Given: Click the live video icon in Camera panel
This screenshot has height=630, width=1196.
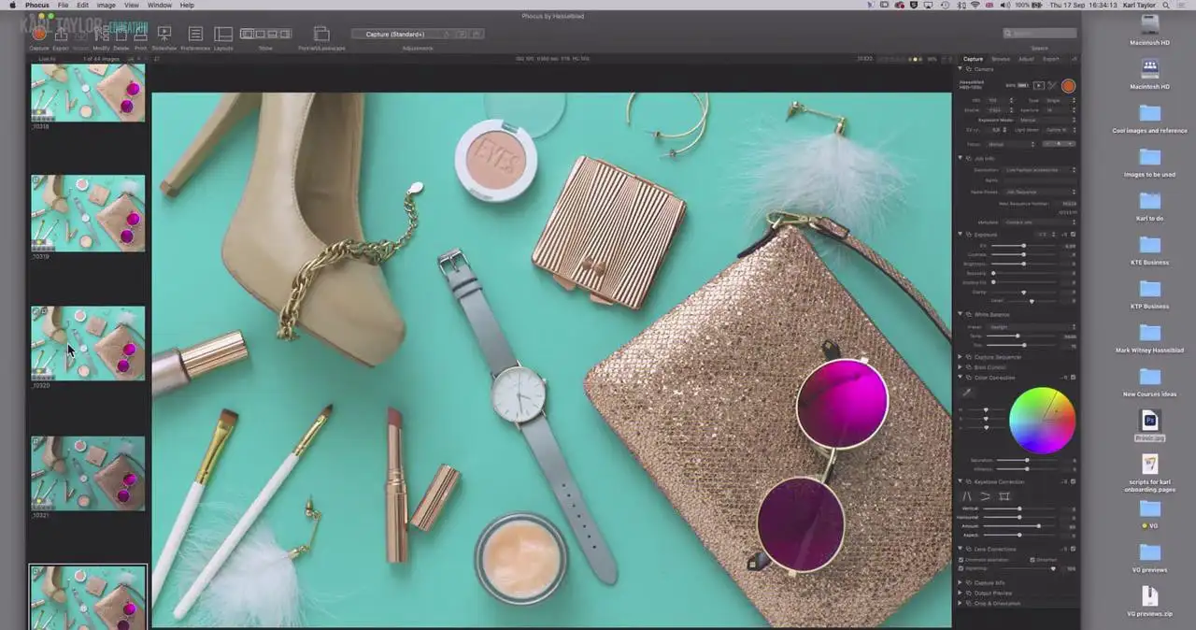Looking at the screenshot, I should pyautogui.click(x=1038, y=85).
